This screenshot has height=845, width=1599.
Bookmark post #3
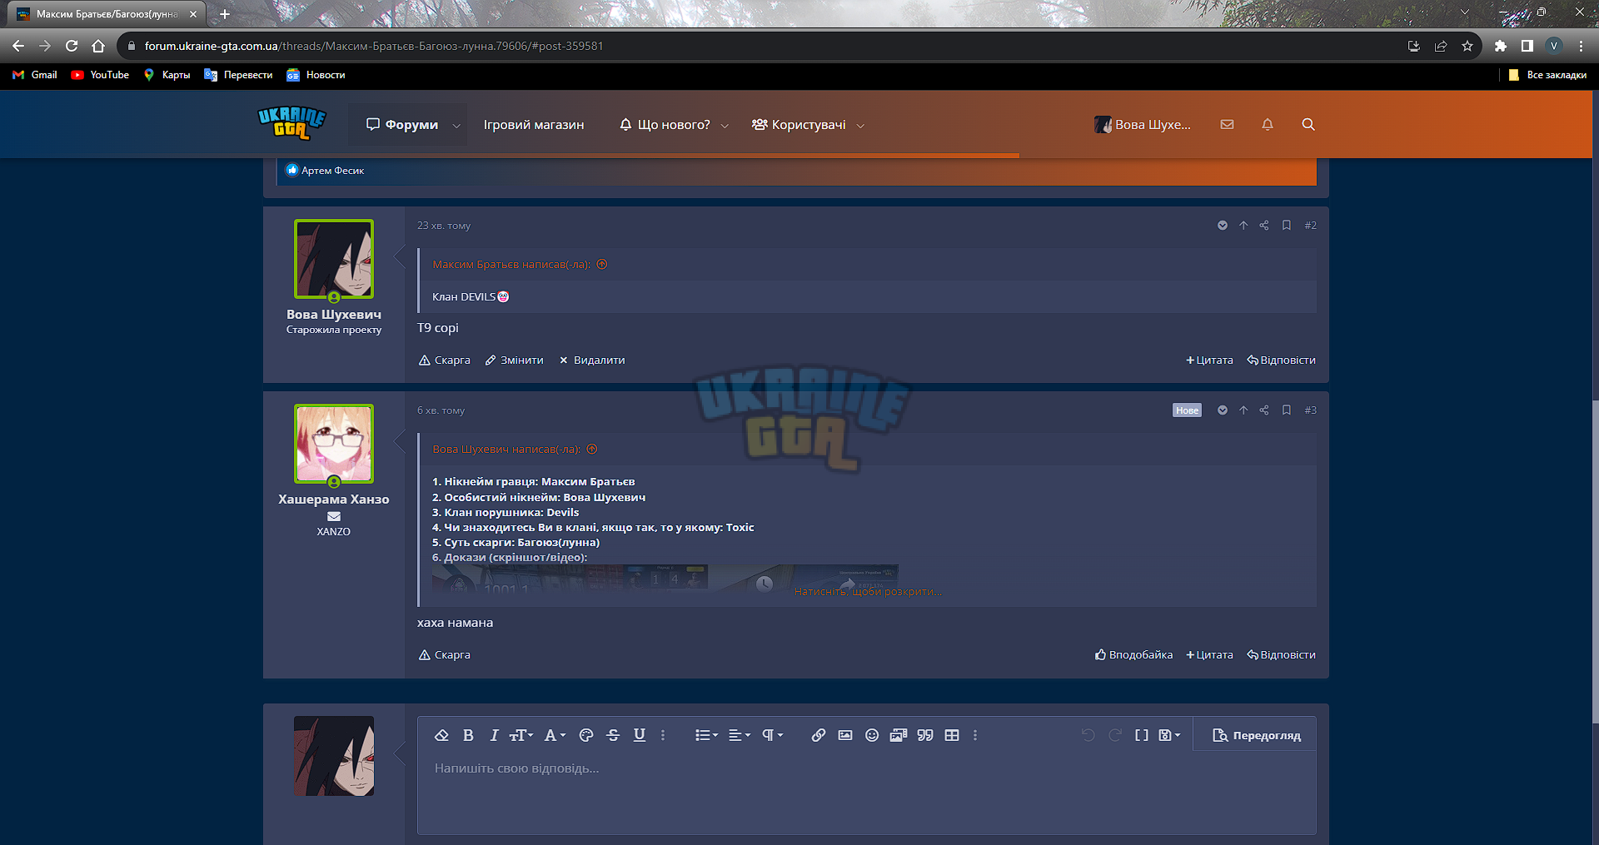[1287, 410]
